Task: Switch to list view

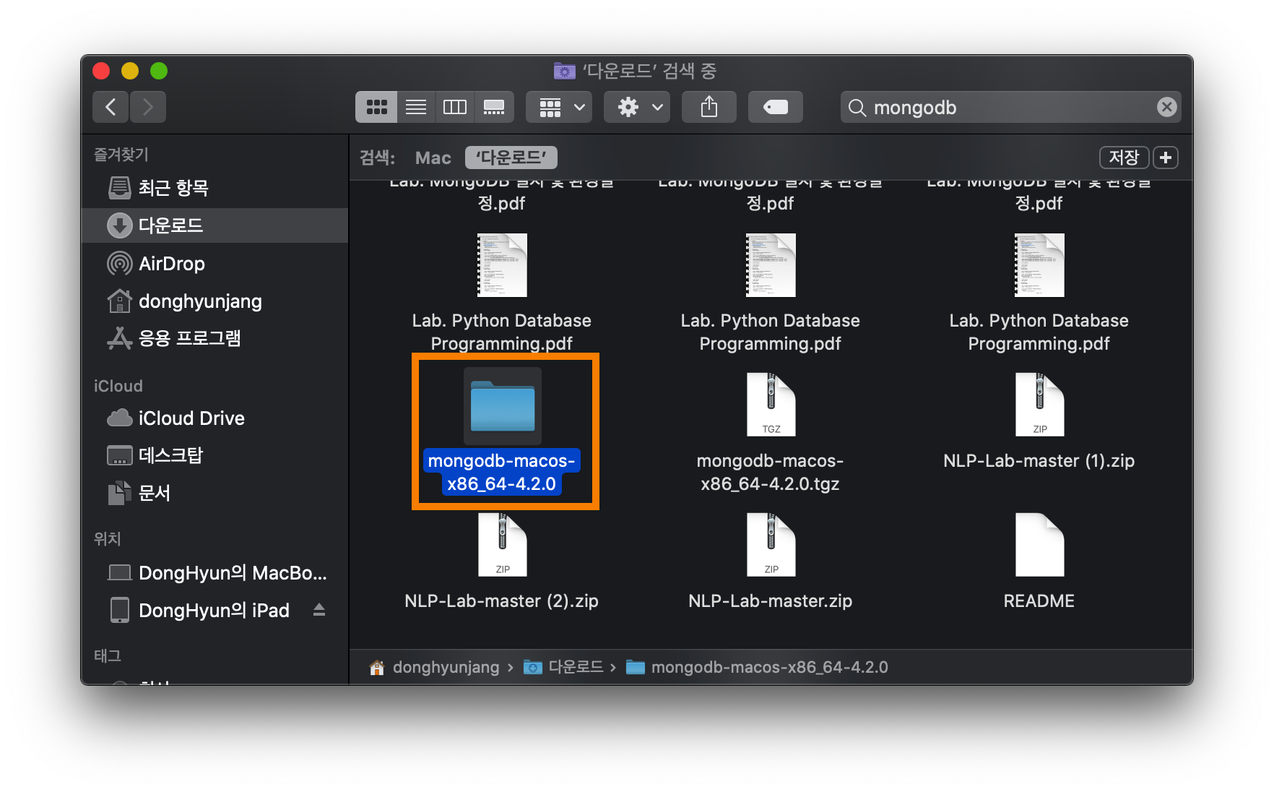Action: pos(416,107)
